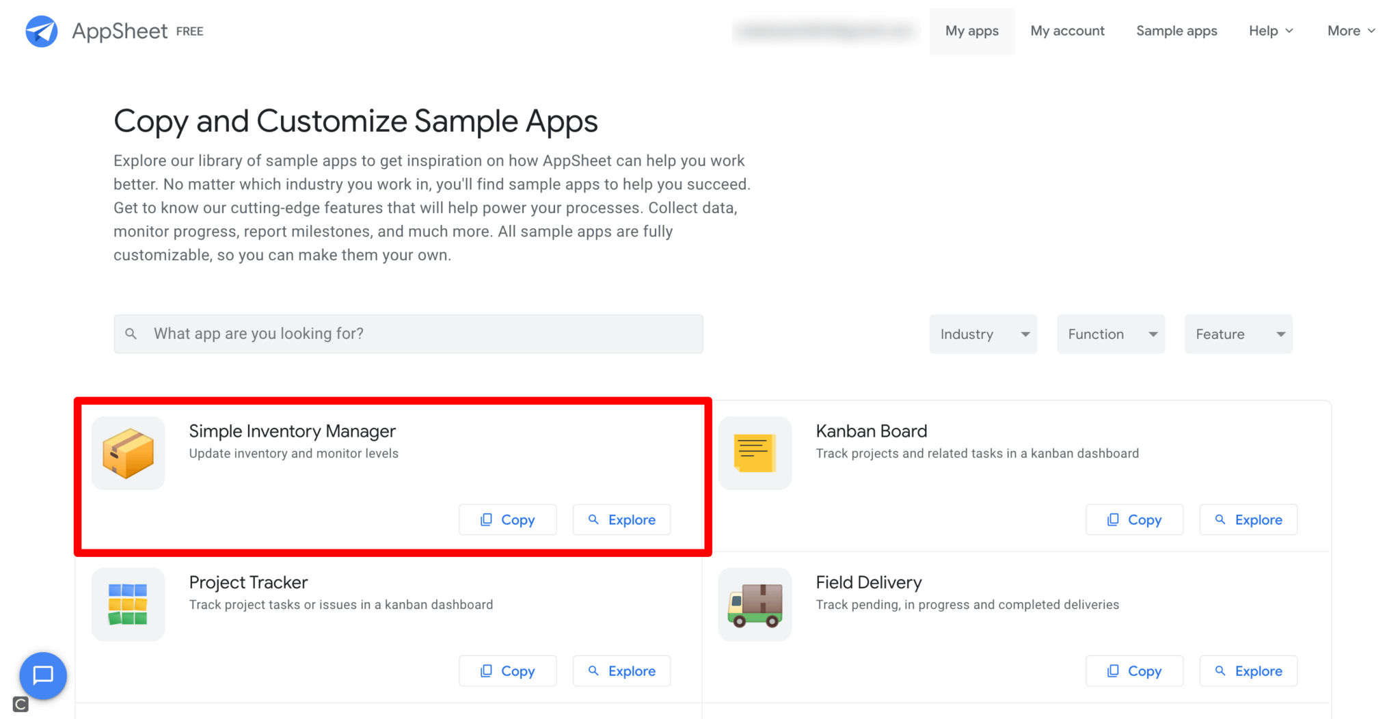Click the magnifier icon in the search bar
The height and width of the screenshot is (719, 1400).
[x=131, y=334]
